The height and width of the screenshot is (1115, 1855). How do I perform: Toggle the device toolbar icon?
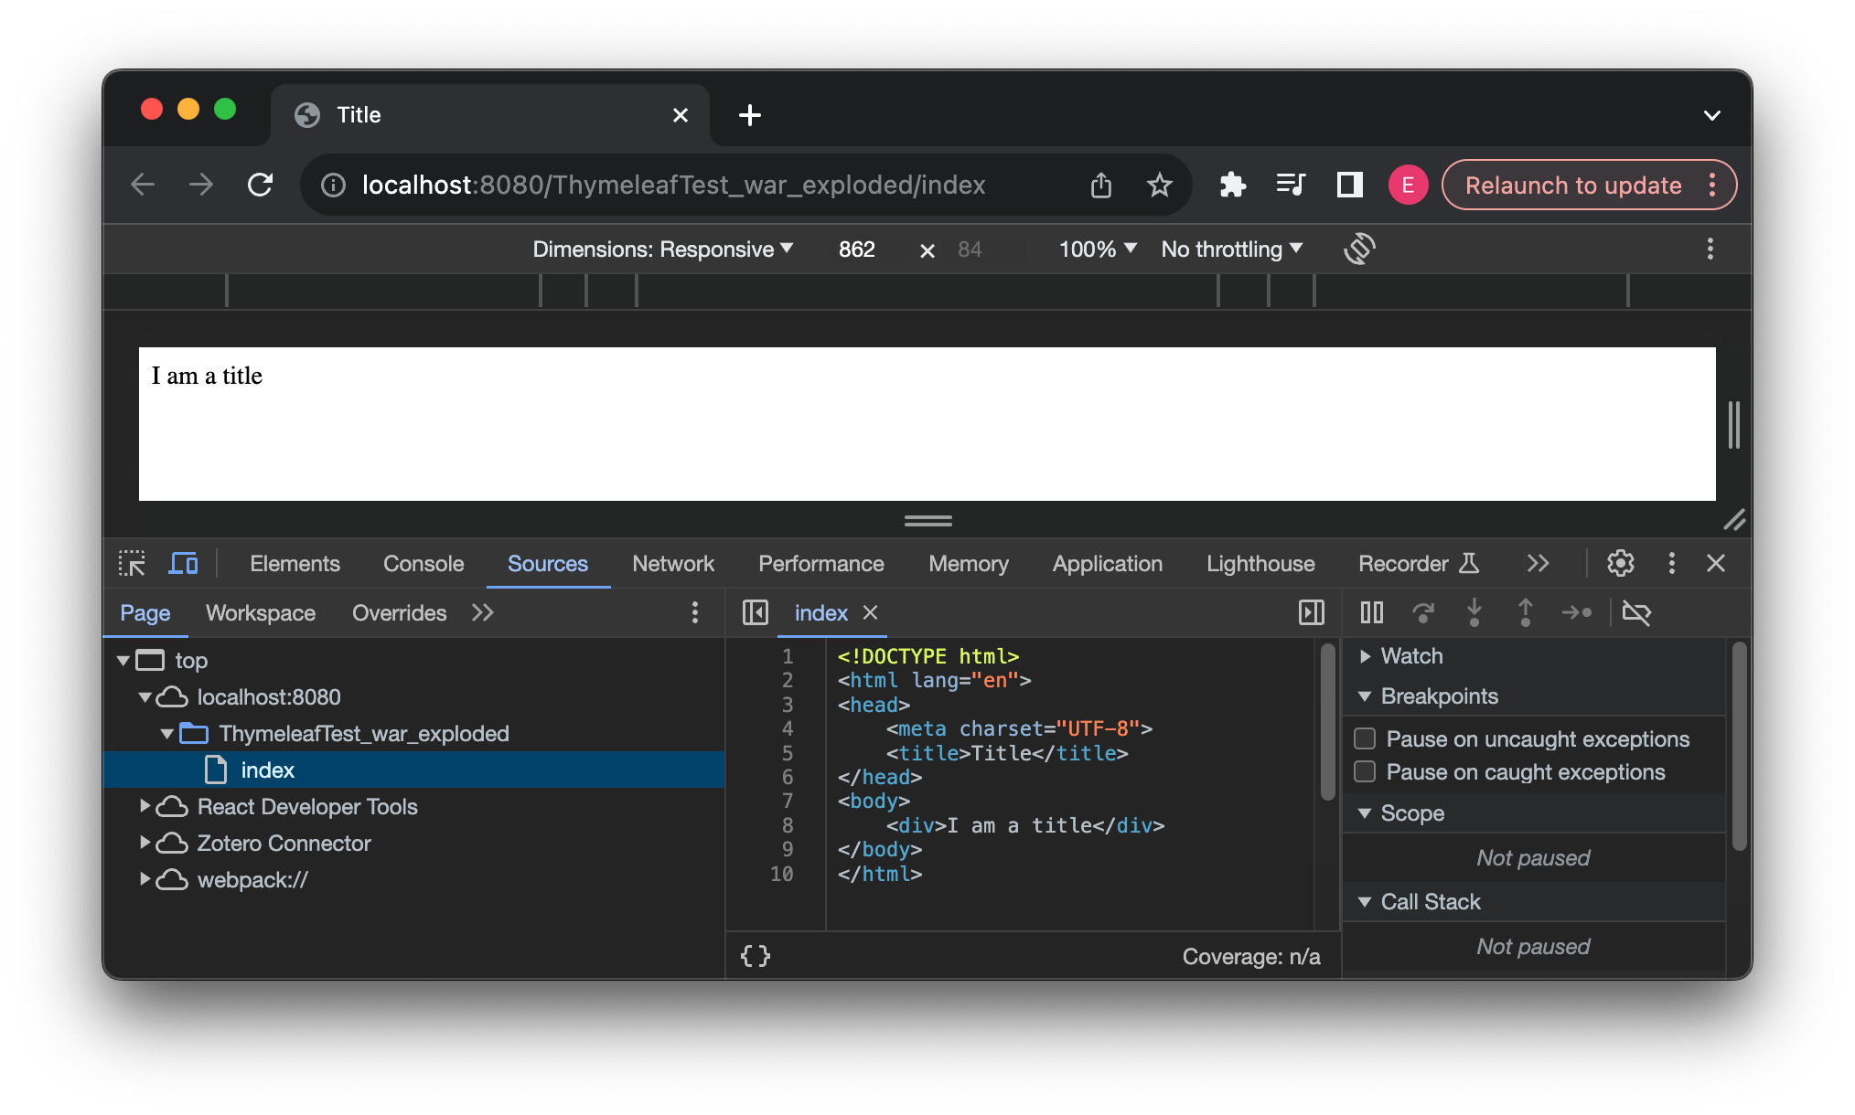coord(183,563)
